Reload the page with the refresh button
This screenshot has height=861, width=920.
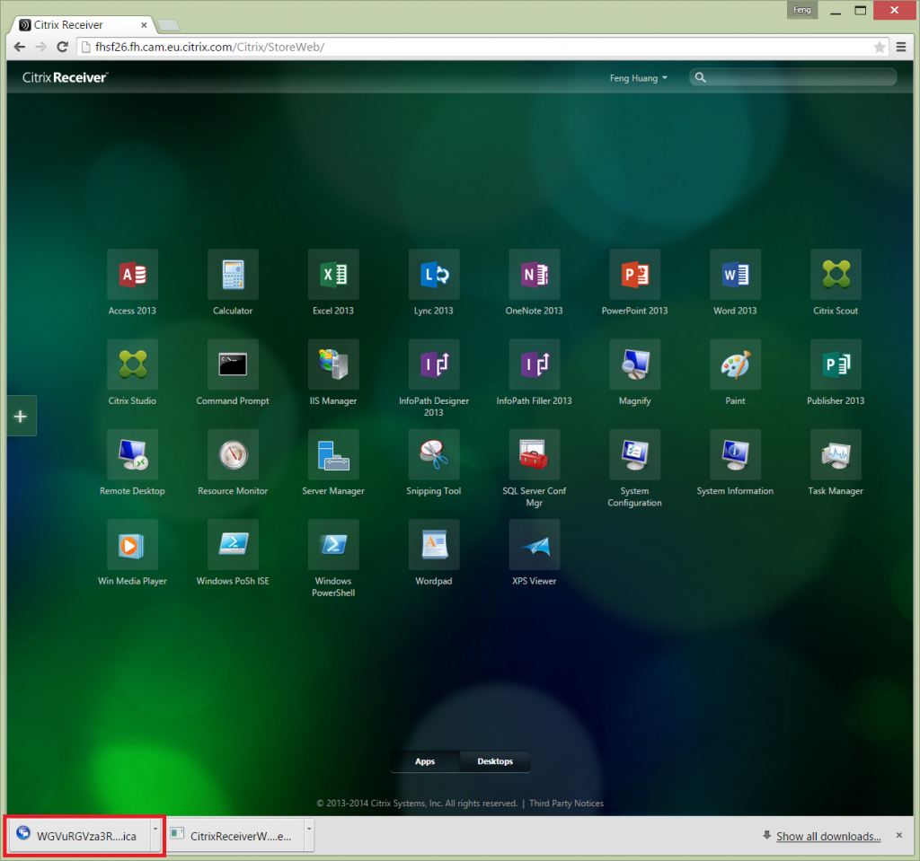coord(62,47)
